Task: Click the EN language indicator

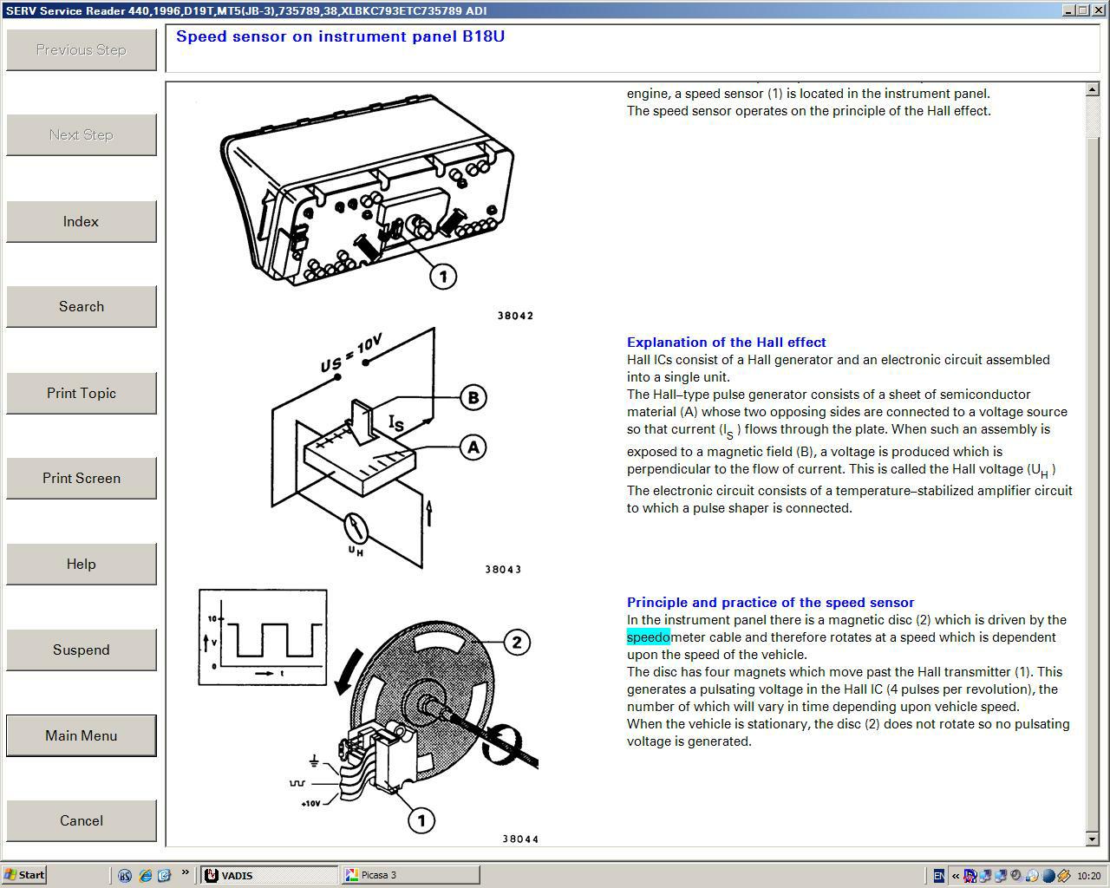Action: (939, 876)
